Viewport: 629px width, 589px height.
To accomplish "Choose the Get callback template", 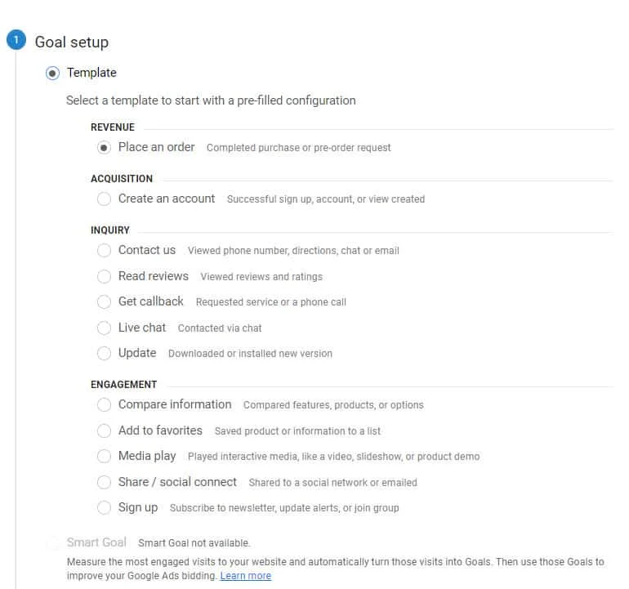I will pos(104,302).
